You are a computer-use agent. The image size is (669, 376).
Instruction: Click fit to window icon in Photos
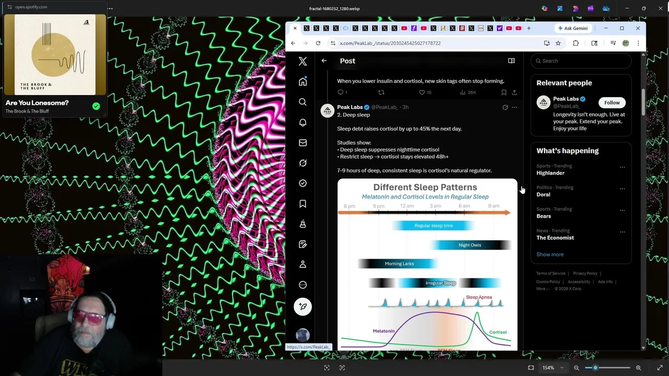(531, 368)
